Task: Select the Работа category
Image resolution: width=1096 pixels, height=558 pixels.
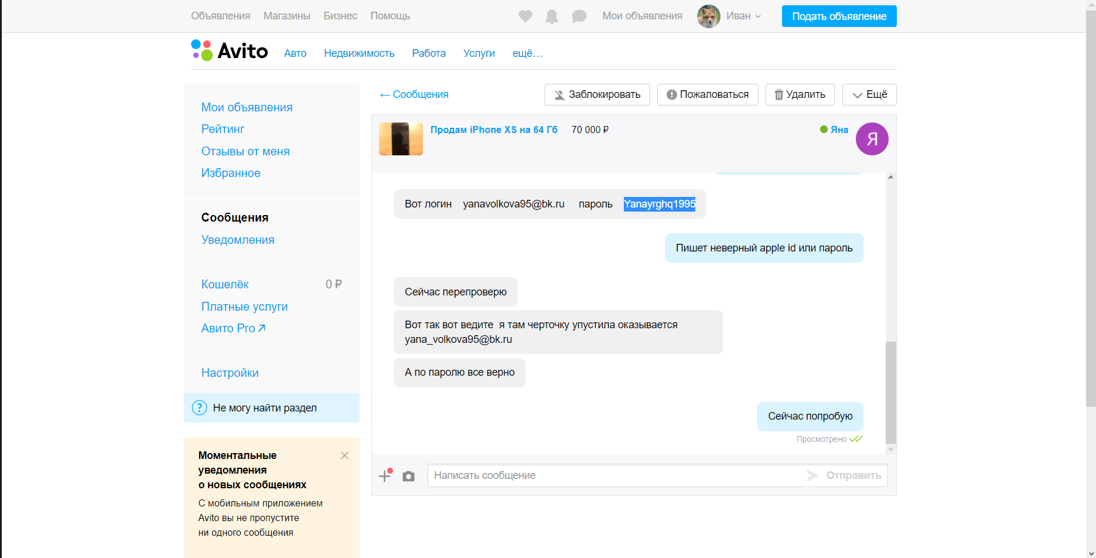Action: tap(429, 53)
